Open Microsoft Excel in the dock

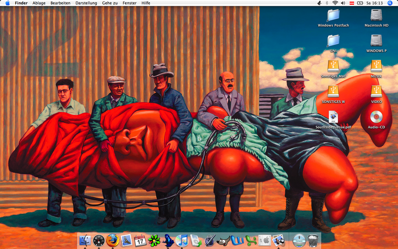pyautogui.click(x=251, y=240)
